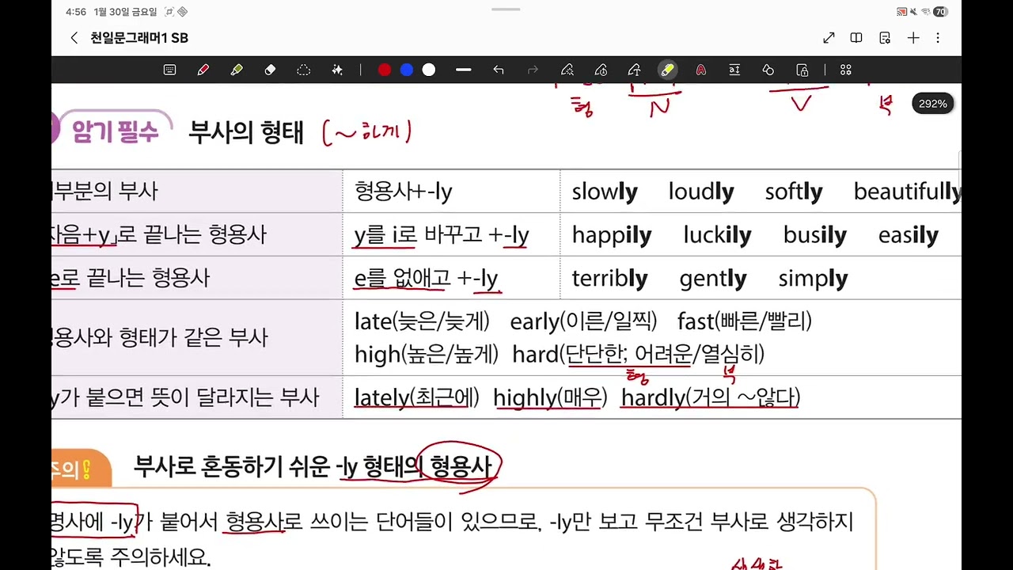This screenshot has width=1013, height=570.
Task: Tap the rule text 형용사+-ly
Action: click(404, 192)
